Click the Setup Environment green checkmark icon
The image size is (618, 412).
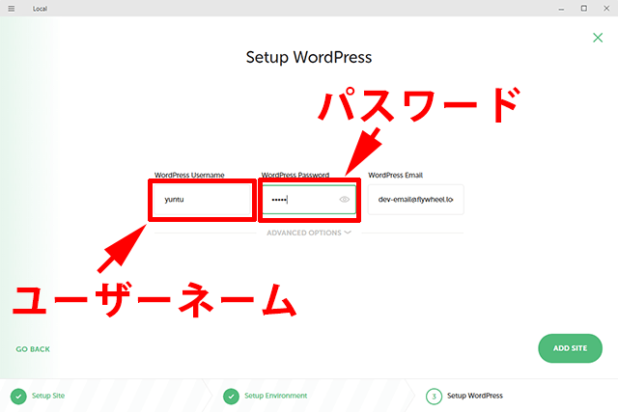click(x=231, y=397)
